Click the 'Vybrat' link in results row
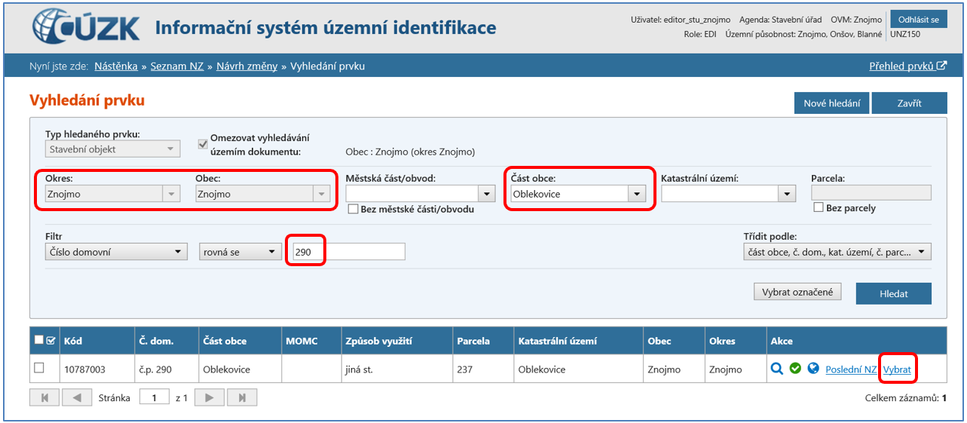 [897, 369]
